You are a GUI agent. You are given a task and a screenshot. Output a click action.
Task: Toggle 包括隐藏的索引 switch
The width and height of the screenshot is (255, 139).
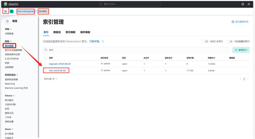(x=230, y=41)
